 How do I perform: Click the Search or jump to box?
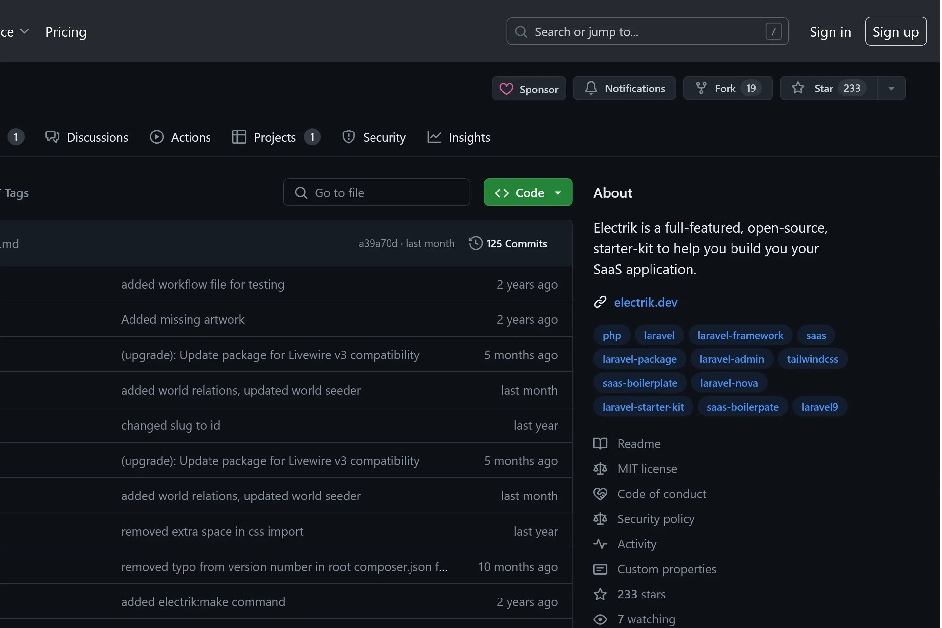point(647,31)
